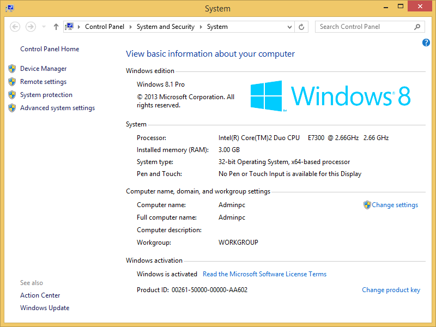This screenshot has width=436, height=327.
Task: Click the 32-bit Operating System text
Action: click(x=284, y=162)
